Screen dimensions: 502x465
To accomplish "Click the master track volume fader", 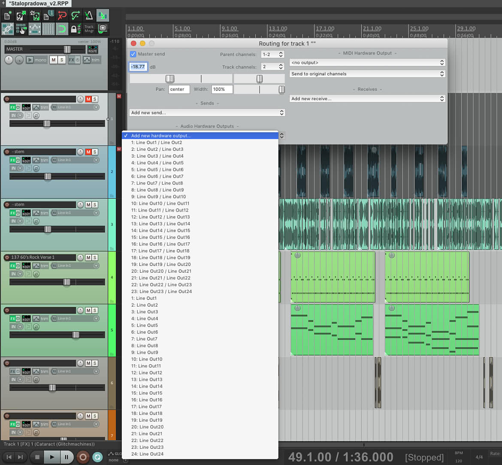I will coord(67,49).
